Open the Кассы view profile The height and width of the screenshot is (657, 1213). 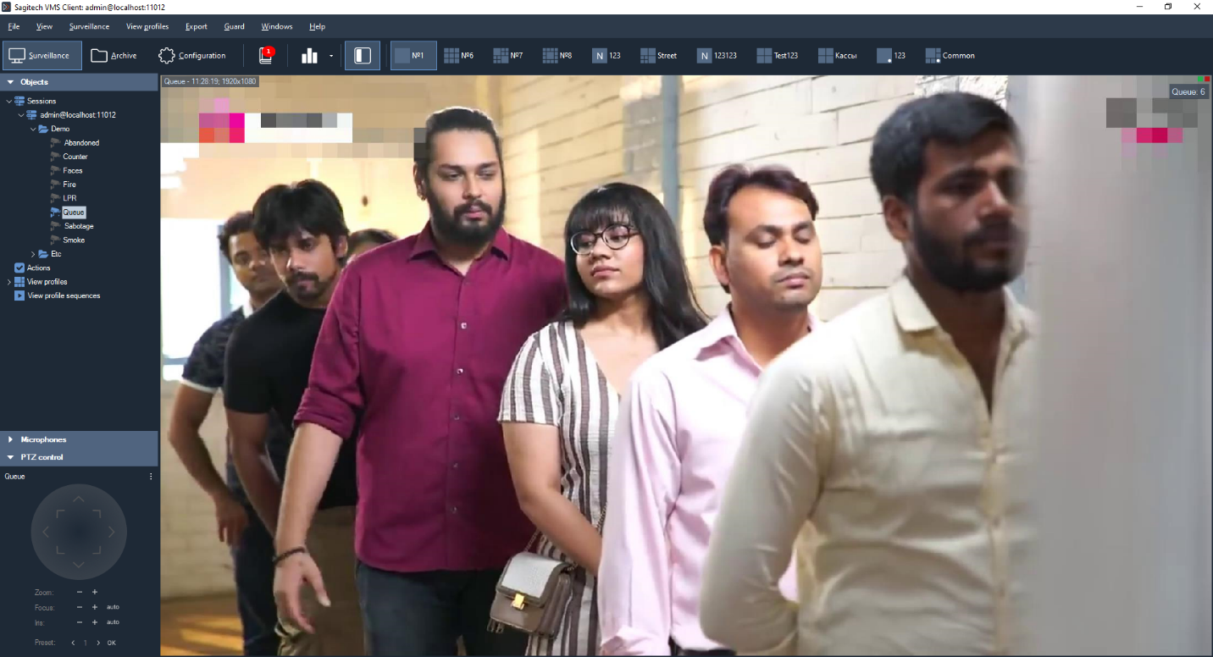coord(837,56)
